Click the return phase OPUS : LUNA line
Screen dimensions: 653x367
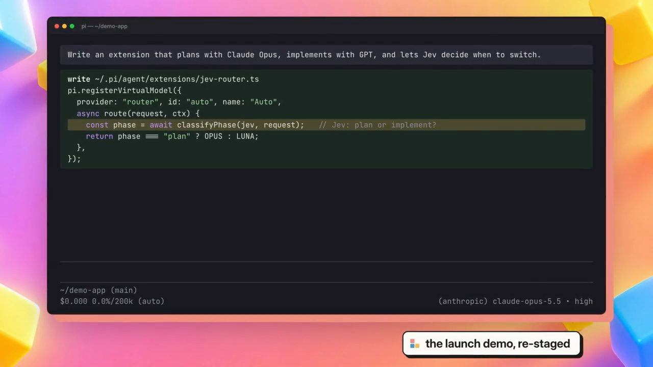click(172, 136)
